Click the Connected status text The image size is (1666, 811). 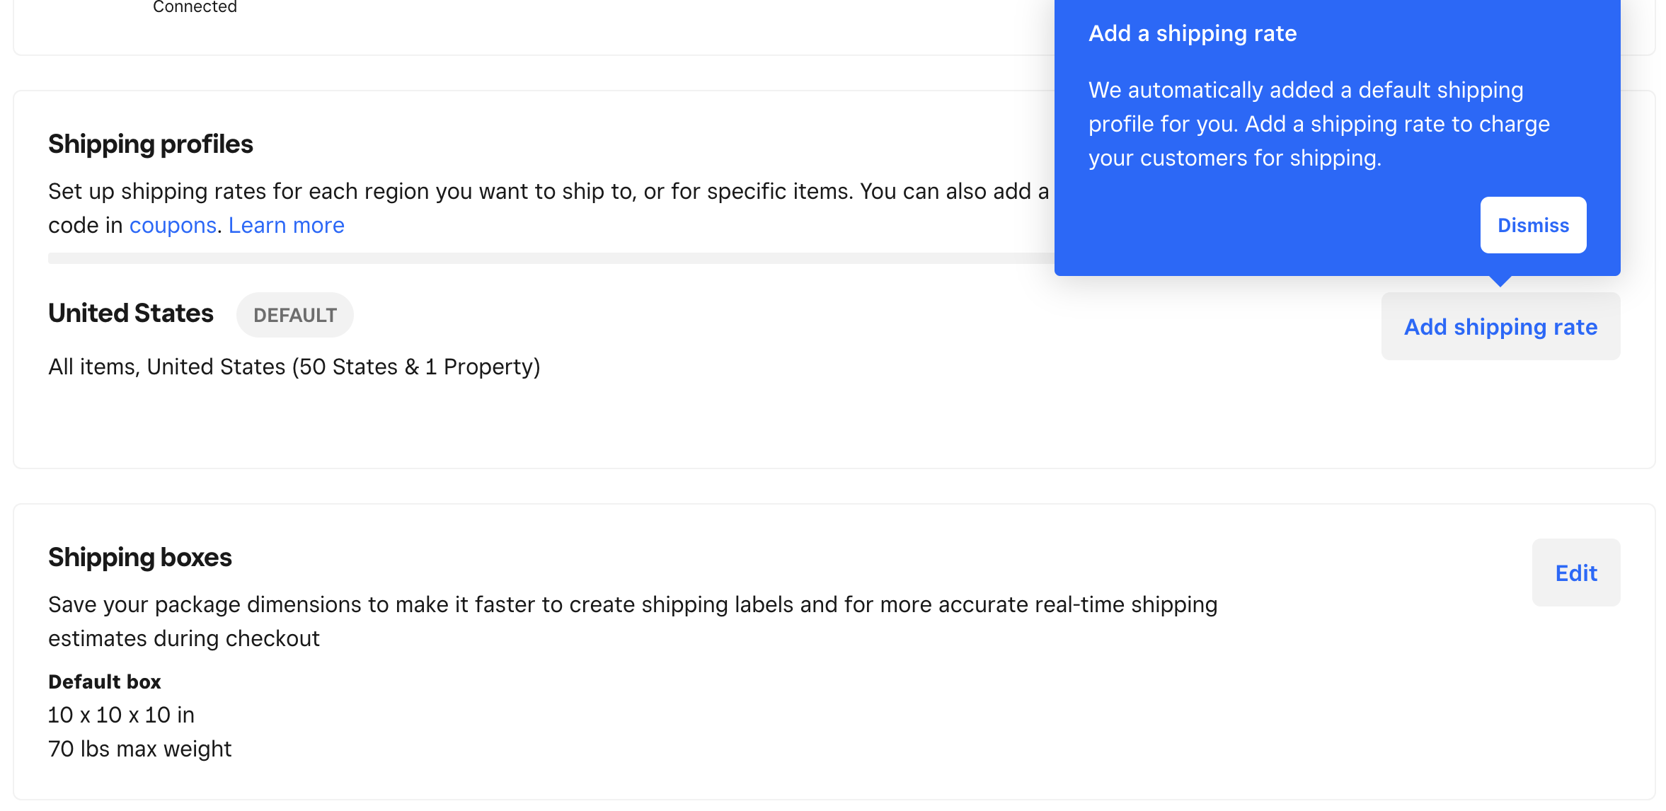195,7
